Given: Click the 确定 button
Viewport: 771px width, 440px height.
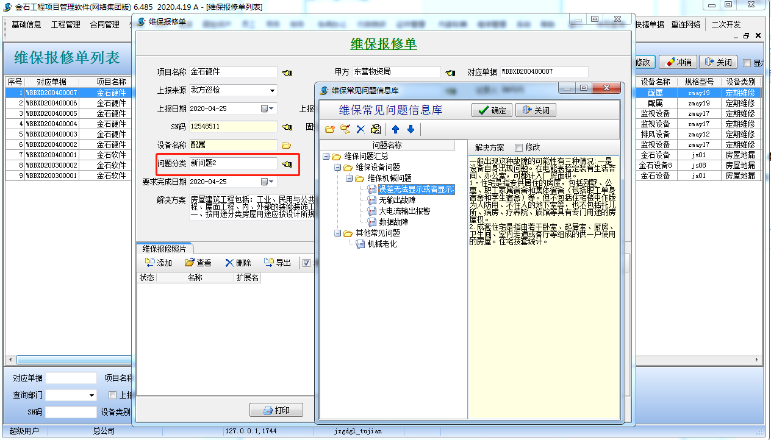Looking at the screenshot, I should click(492, 110).
